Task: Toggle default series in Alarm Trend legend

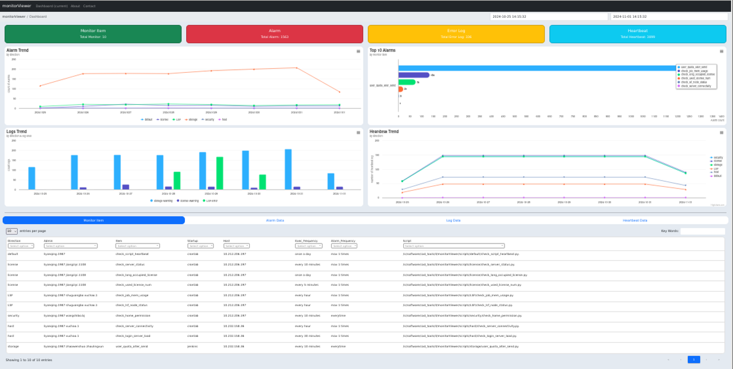Action: click(x=147, y=119)
